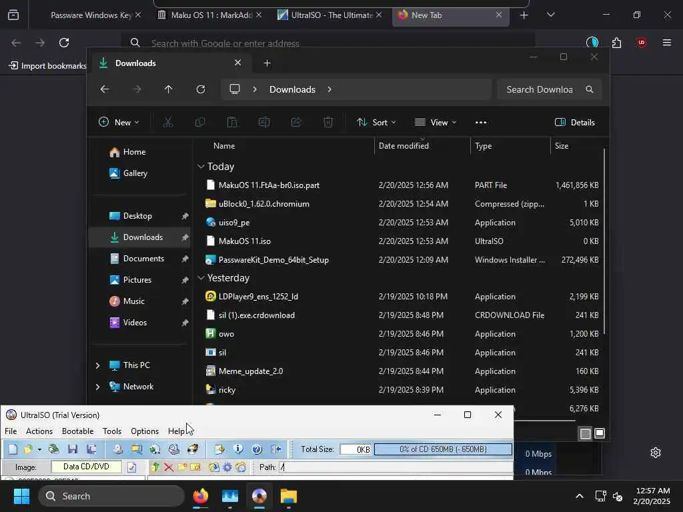Open Firefox extensions puzzle icon

click(x=616, y=43)
